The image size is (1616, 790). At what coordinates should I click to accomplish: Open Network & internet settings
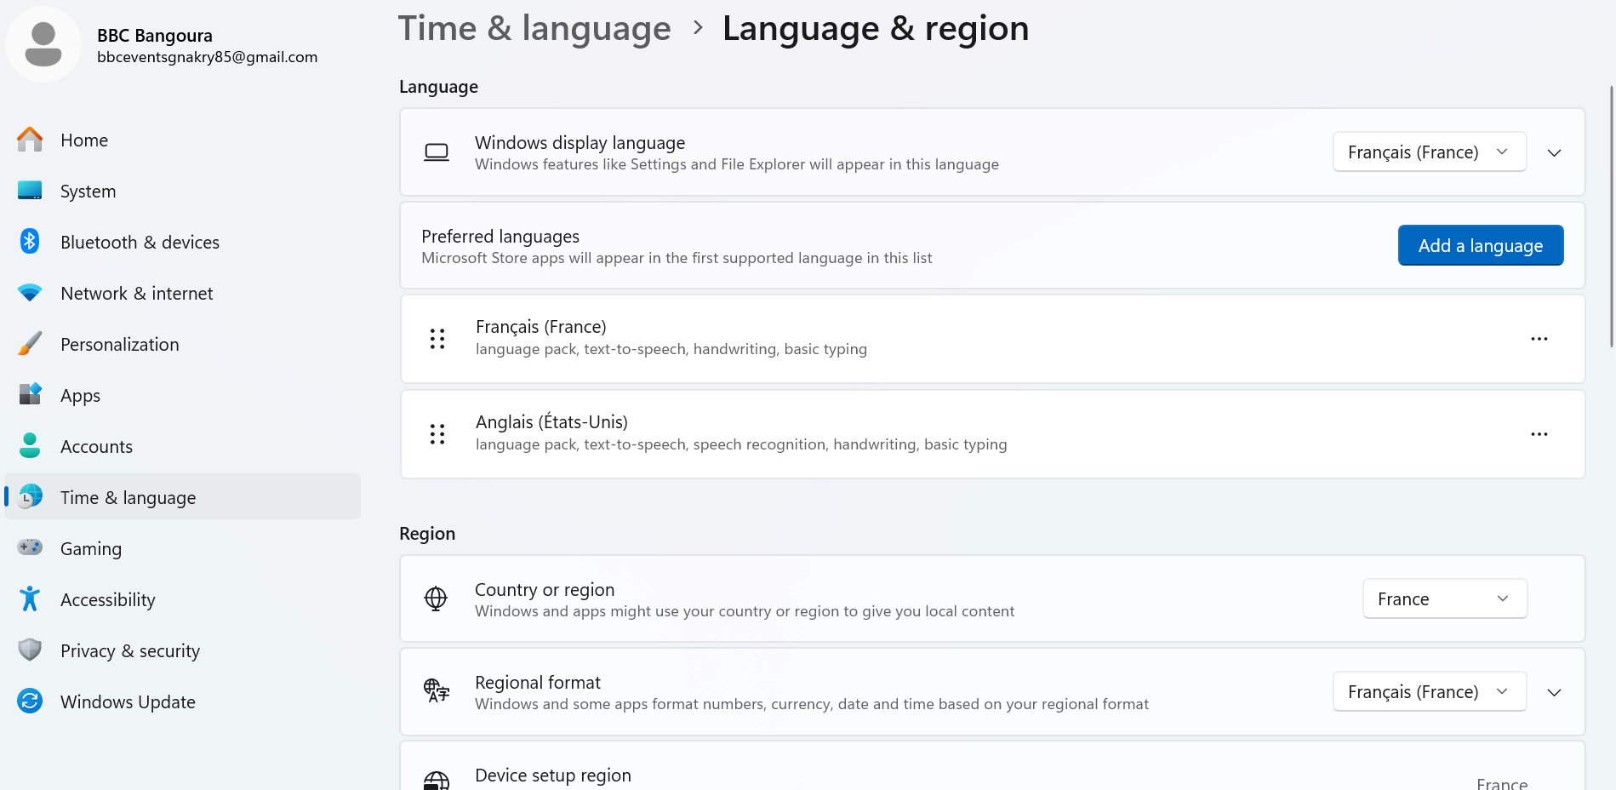tap(182, 293)
